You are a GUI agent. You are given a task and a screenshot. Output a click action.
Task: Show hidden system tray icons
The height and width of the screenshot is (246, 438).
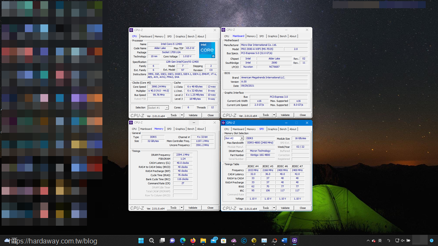click(368, 240)
